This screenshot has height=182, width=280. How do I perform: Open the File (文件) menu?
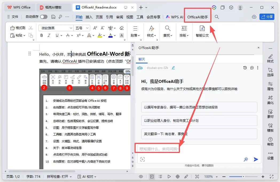(13, 17)
